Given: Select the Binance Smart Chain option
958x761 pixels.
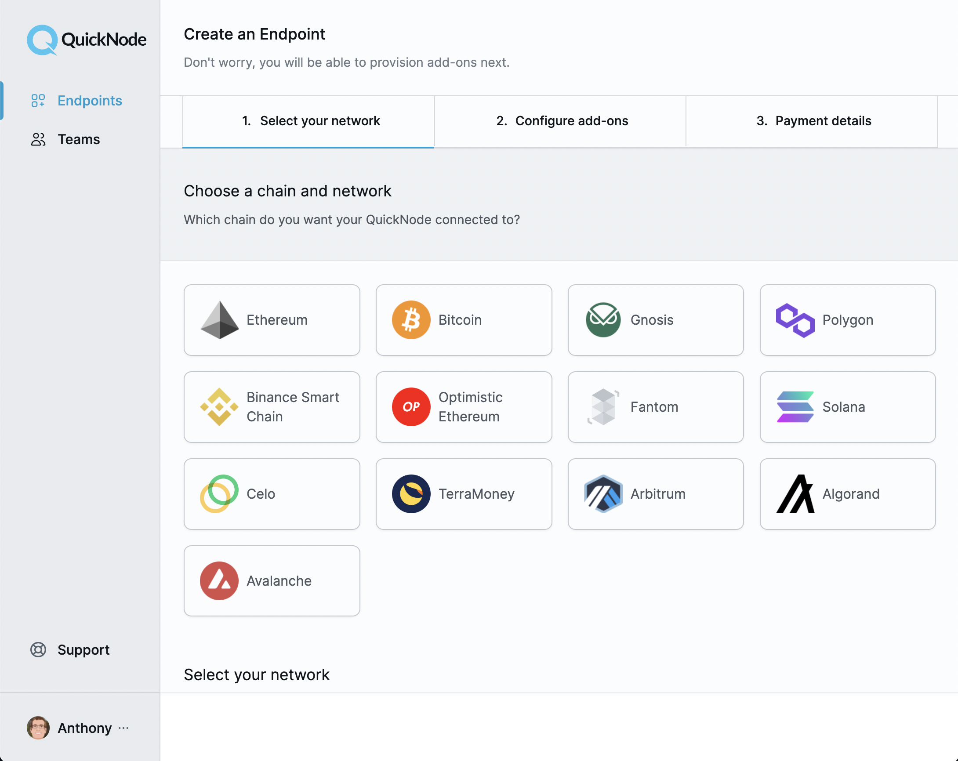Looking at the screenshot, I should coord(272,406).
